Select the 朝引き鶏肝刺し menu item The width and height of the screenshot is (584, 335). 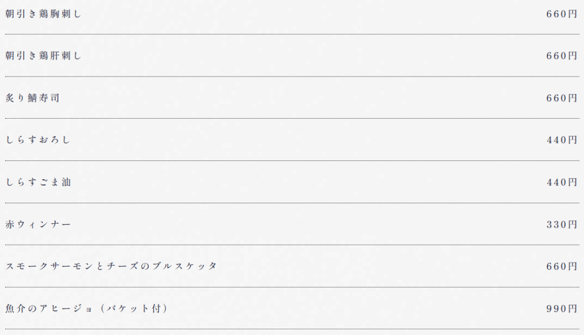click(43, 55)
